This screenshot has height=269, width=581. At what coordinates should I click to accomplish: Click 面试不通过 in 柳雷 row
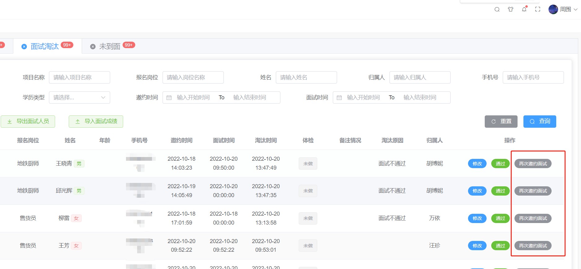[x=392, y=218]
